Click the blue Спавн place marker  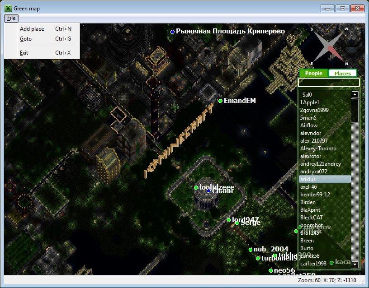tap(208, 191)
